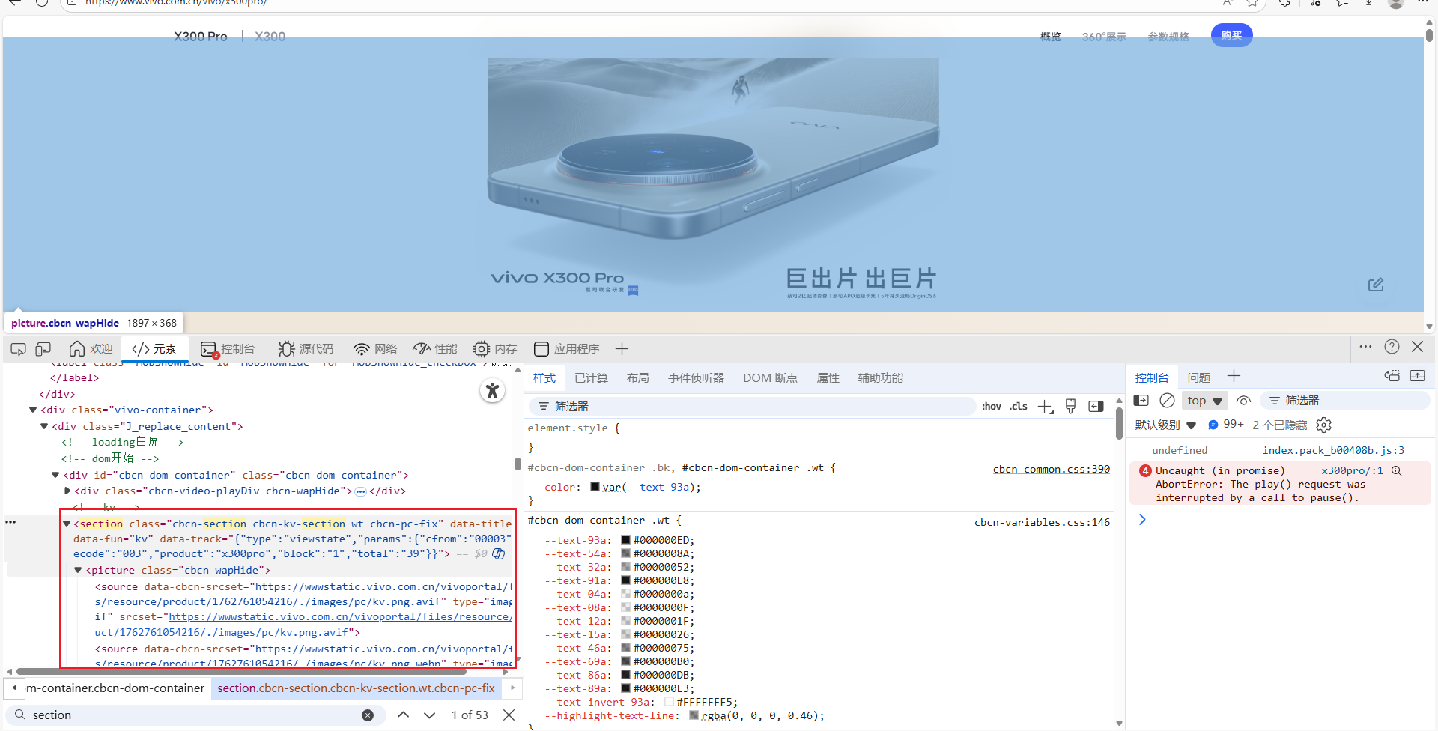The image size is (1438, 731).
Task: Open the cbcn-common.css:390 stylesheet link
Action: tap(1052, 469)
